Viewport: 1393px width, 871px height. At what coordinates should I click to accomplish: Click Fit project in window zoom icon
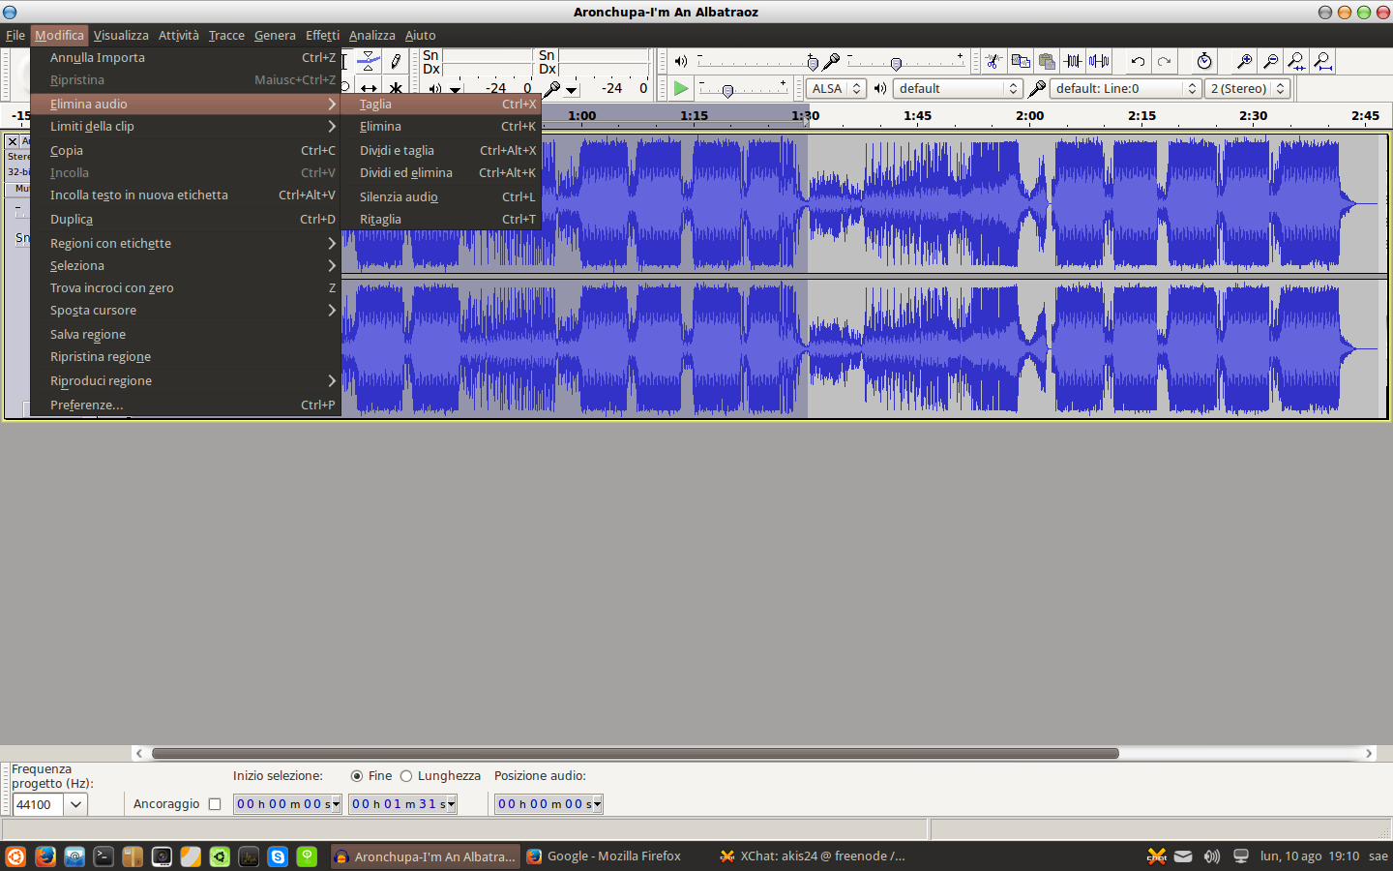[1323, 61]
